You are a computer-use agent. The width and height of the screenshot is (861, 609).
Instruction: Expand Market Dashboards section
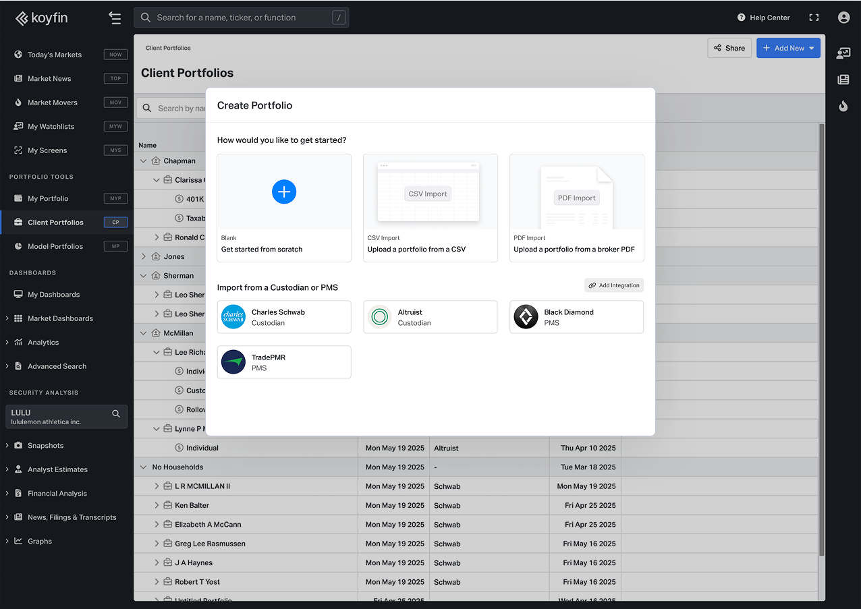[7, 318]
